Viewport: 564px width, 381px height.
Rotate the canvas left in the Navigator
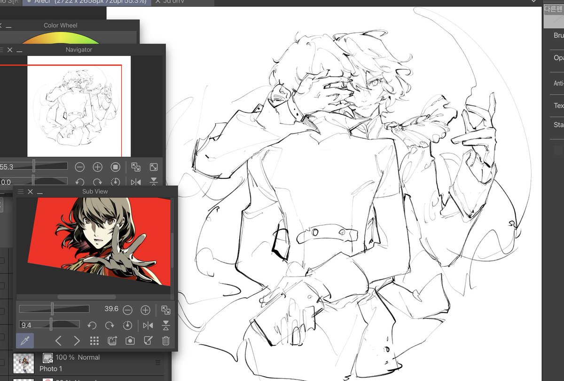coord(79,182)
